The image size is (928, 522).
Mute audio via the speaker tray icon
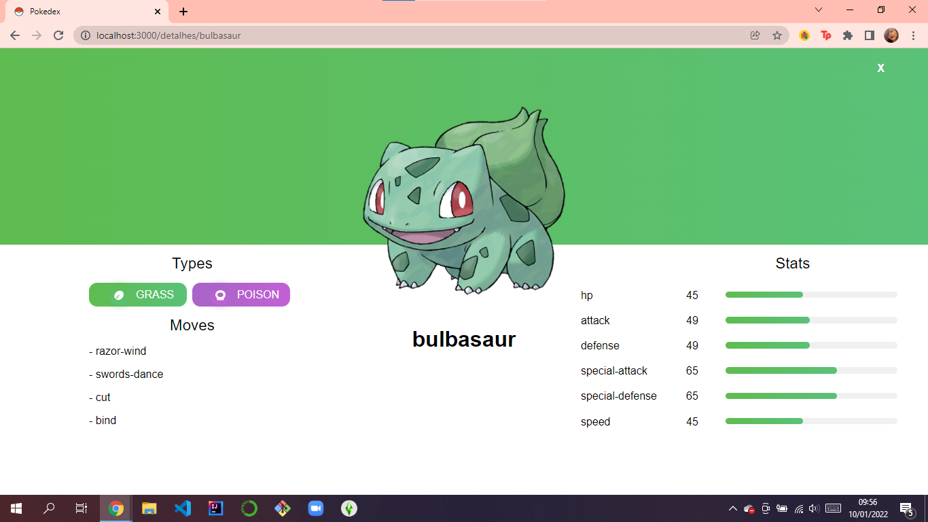pos(813,508)
